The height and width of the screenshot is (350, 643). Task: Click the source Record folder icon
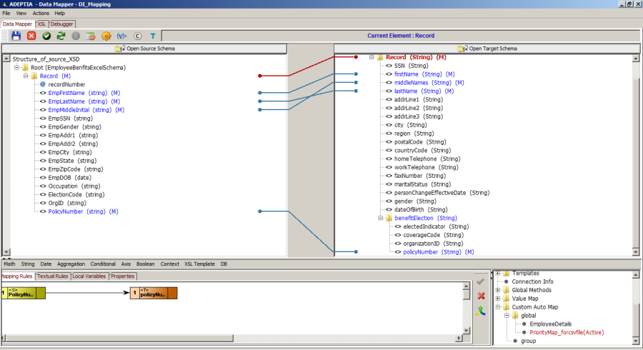(35, 76)
